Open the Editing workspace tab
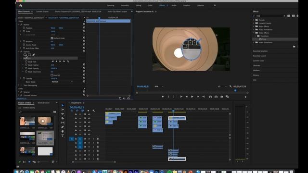Viewport: 308px width, 173px height. [x=138, y=5]
